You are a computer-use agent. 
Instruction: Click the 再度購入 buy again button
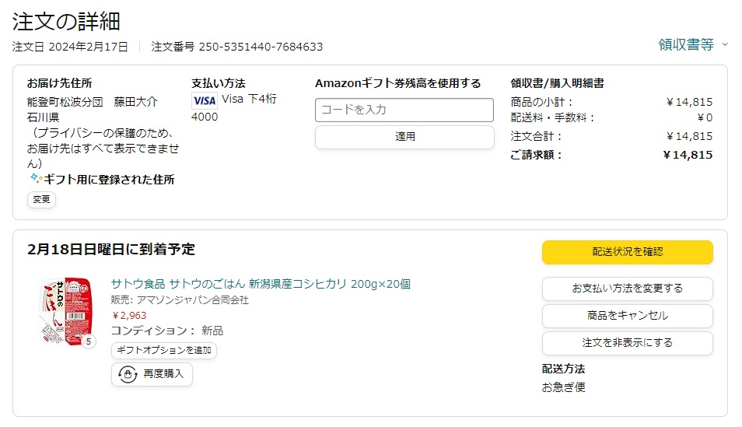(152, 374)
